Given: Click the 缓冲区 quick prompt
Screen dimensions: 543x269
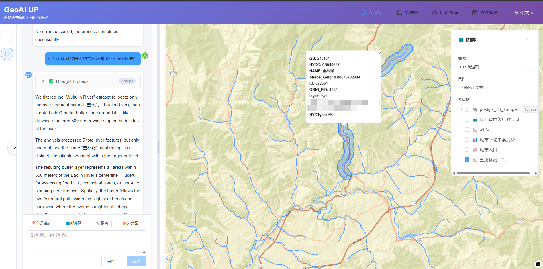Looking at the screenshot, I should pos(74,223).
